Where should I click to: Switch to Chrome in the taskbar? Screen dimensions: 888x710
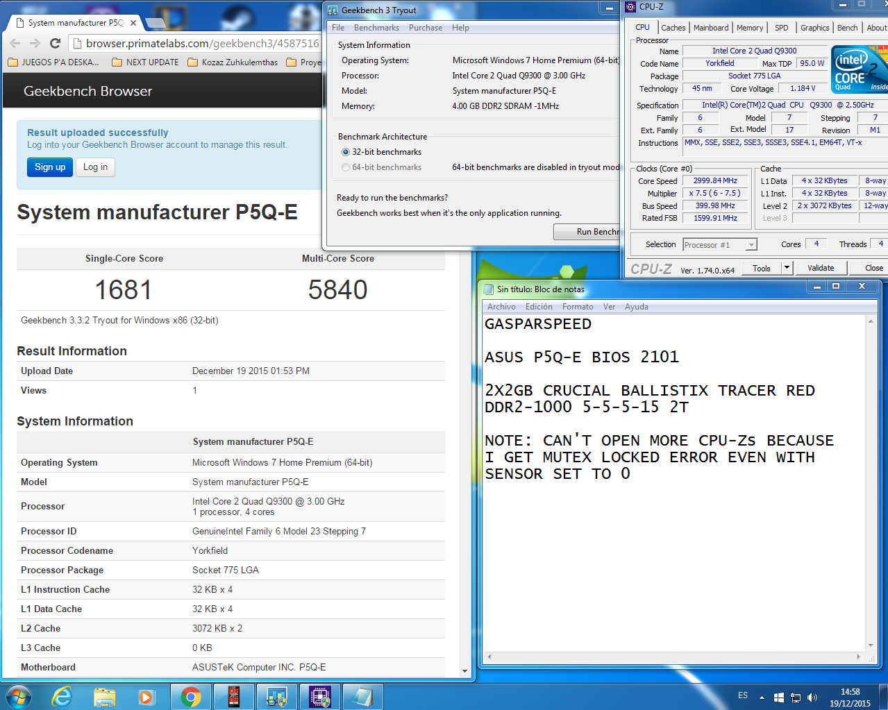point(190,696)
